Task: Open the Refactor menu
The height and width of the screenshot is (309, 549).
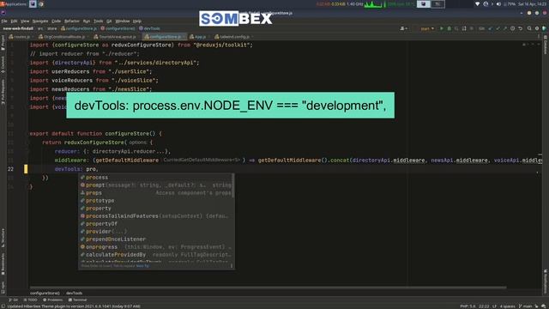Action: pos(72,21)
